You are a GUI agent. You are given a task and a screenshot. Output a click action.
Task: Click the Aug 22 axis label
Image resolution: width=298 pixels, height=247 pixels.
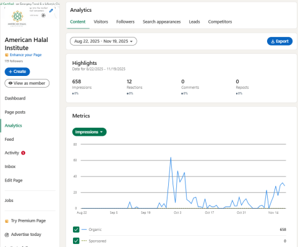pos(82,212)
